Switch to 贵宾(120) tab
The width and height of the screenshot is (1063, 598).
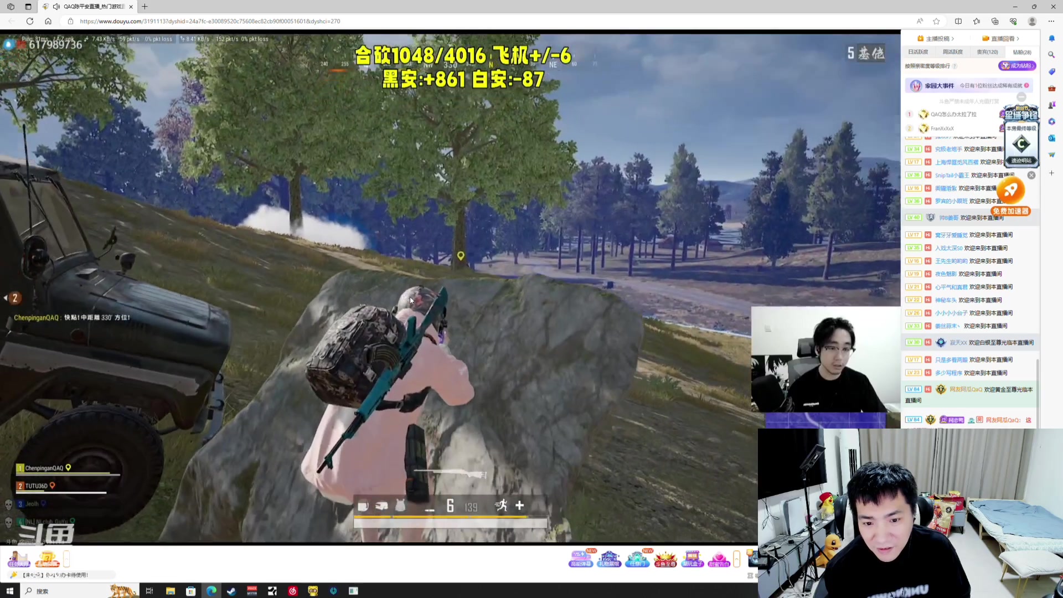(x=987, y=52)
